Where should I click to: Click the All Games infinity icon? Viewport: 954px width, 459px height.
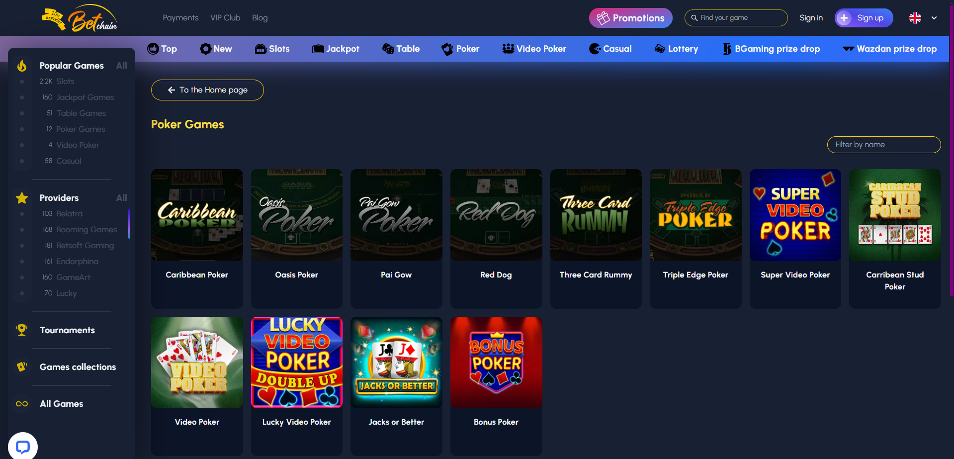22,404
